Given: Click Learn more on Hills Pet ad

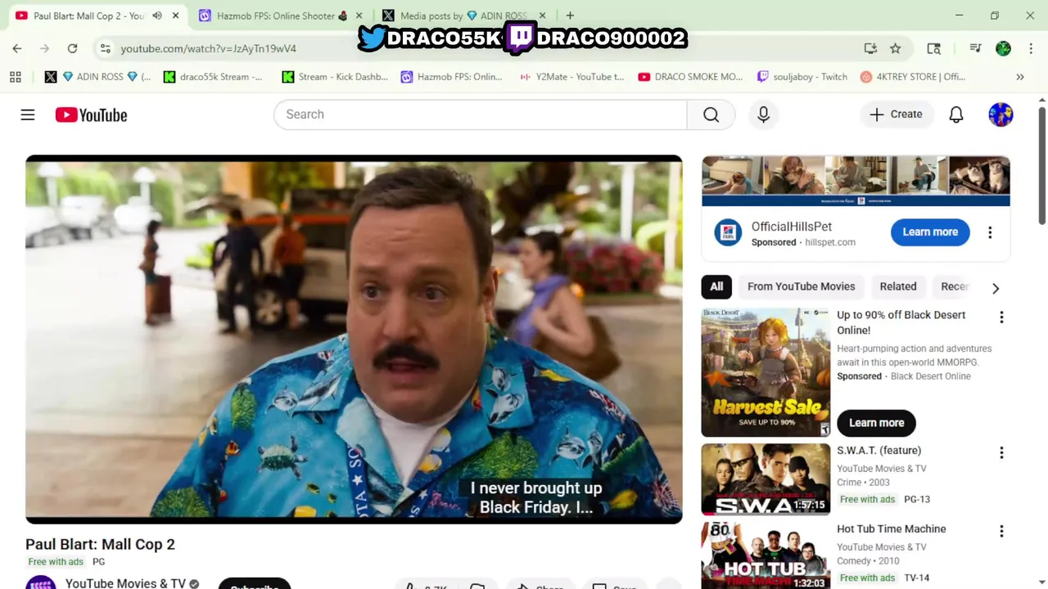Looking at the screenshot, I should pyautogui.click(x=930, y=232).
